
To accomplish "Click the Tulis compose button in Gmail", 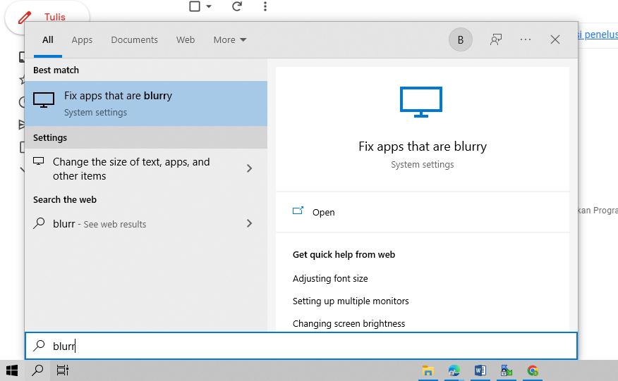I will (47, 18).
